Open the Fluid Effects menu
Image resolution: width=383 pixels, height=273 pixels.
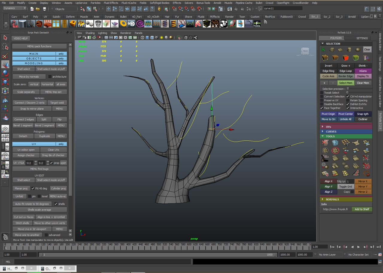111,3
